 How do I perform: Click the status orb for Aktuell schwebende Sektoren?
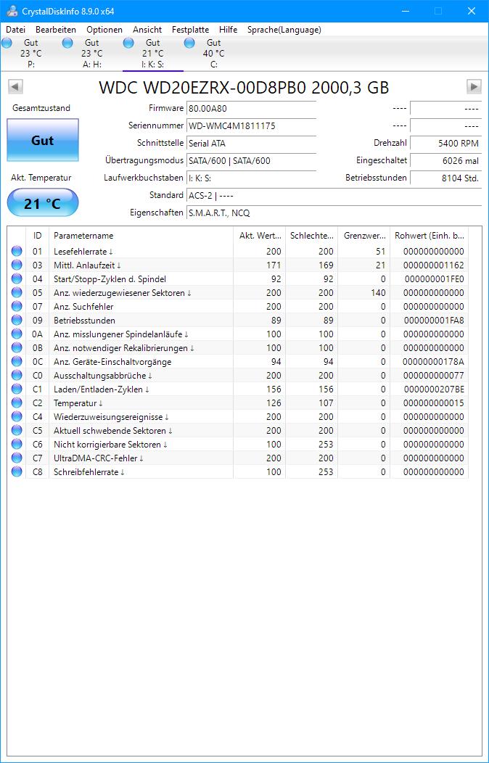(x=17, y=431)
